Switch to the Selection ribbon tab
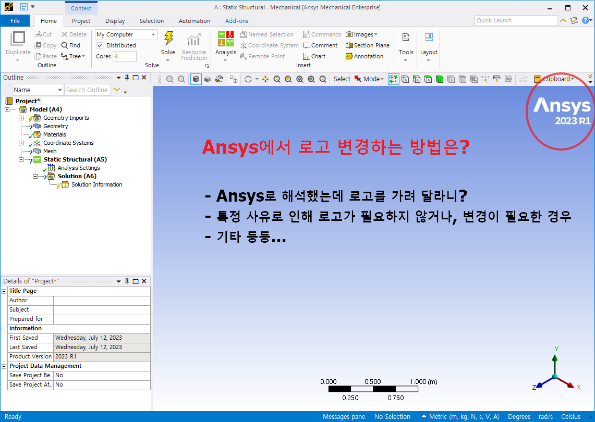The height and width of the screenshot is (422, 595). coord(151,21)
